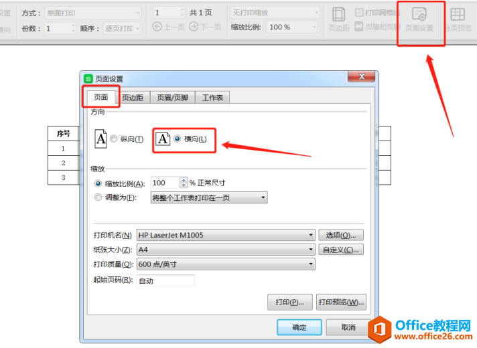The width and height of the screenshot is (477, 348).
Task: Click the 序号 header cell in the sheet
Action: click(63, 133)
